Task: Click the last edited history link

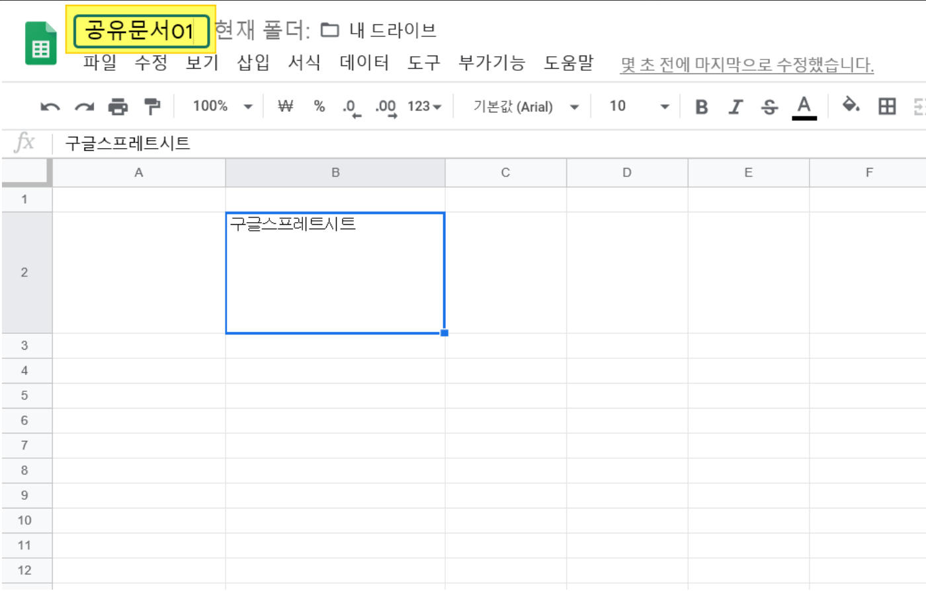Action: [x=747, y=65]
